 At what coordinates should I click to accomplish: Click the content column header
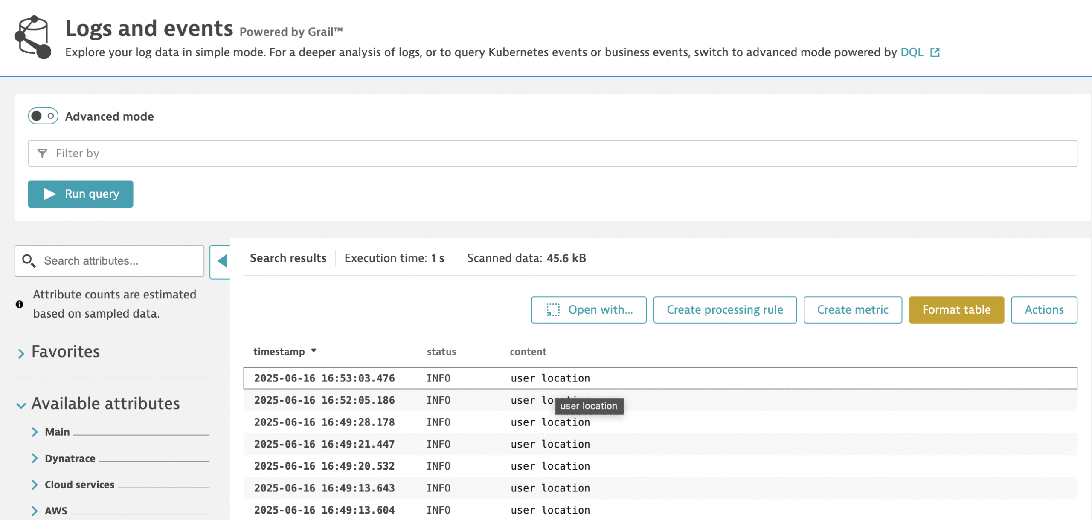528,352
